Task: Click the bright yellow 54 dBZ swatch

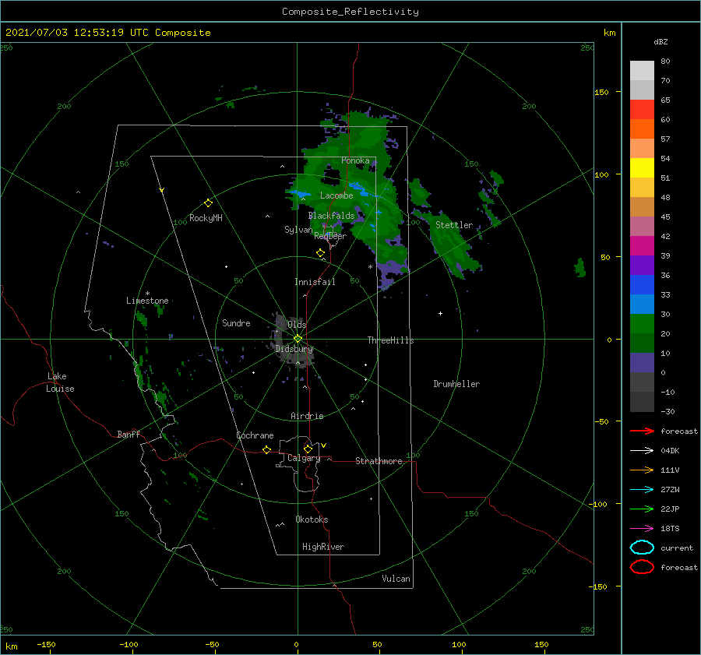Action: coord(642,167)
